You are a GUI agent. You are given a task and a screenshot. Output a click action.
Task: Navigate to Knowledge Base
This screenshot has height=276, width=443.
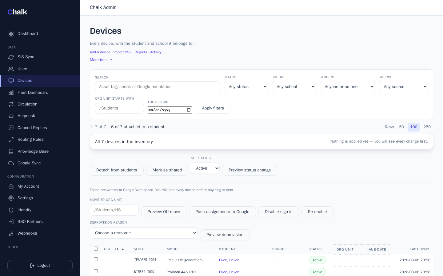40,151
